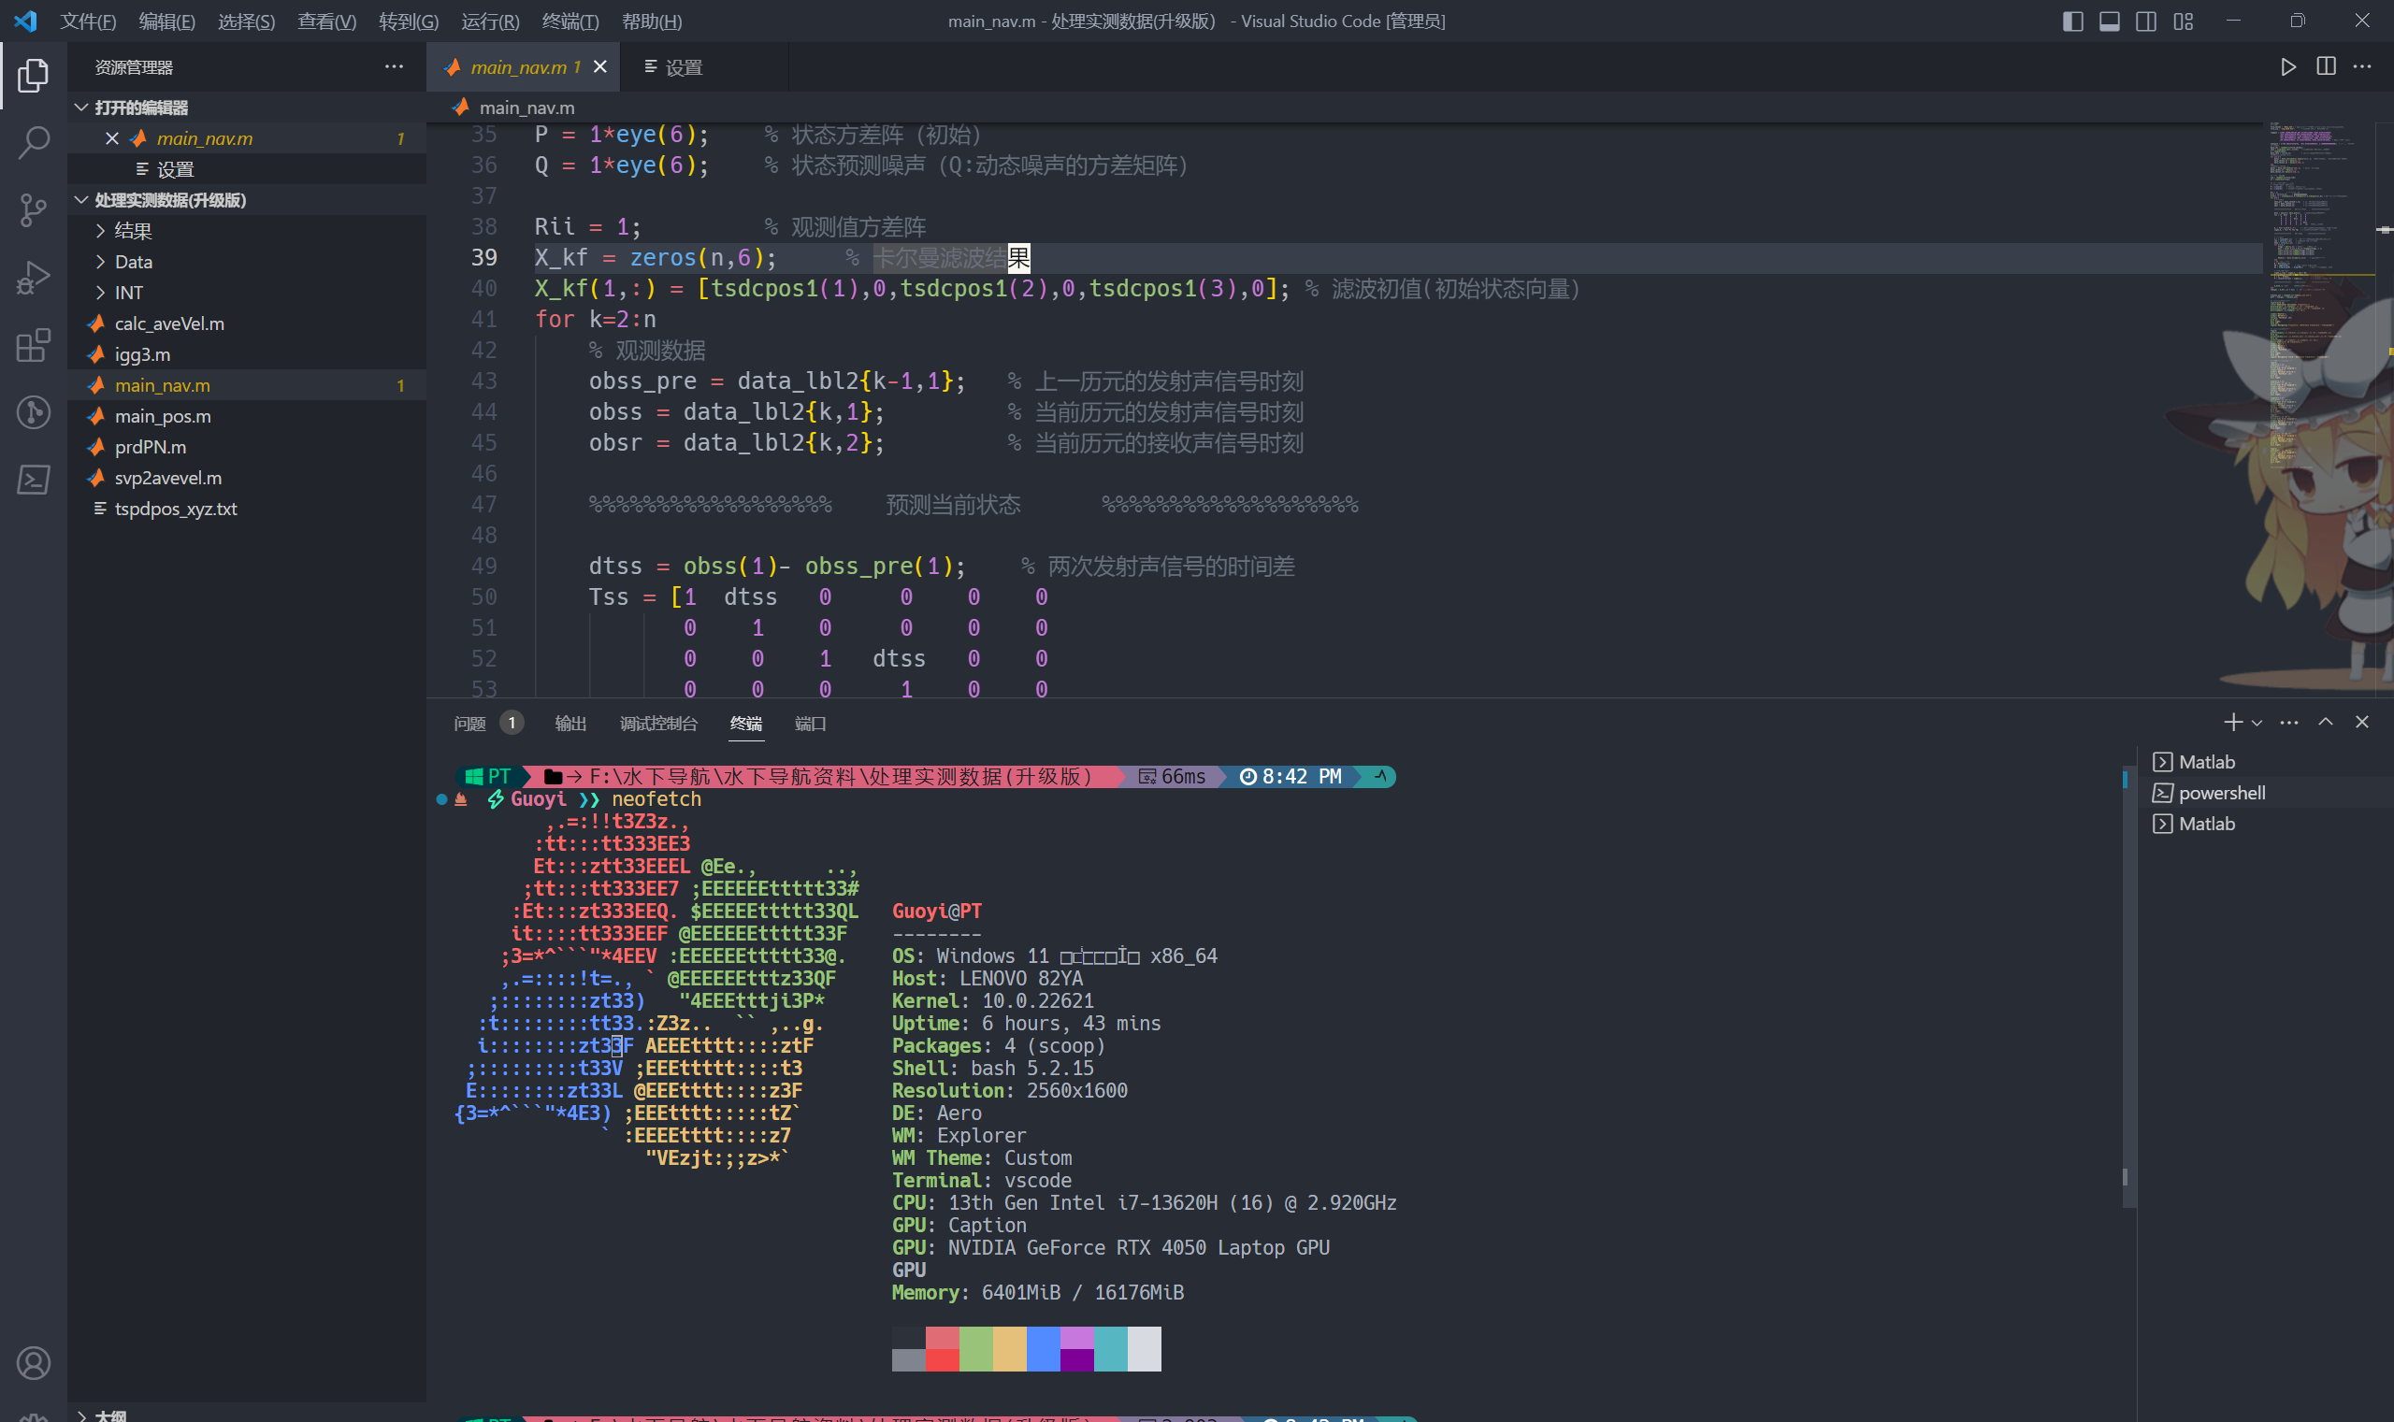The image size is (2394, 1422).
Task: Switch to the 端口 panel tab
Action: 810,724
